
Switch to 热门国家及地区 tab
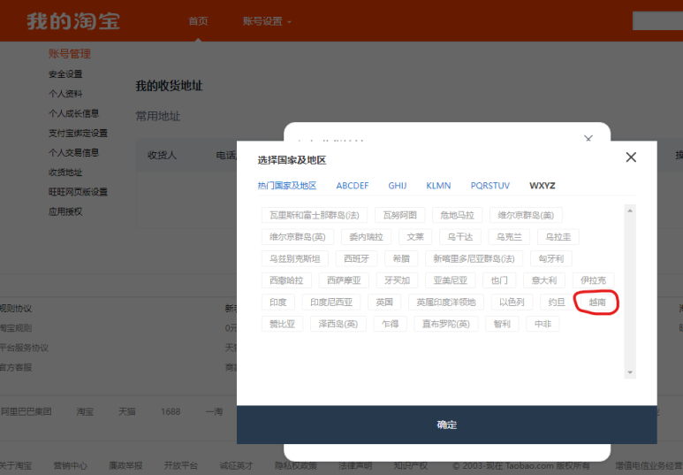click(287, 186)
